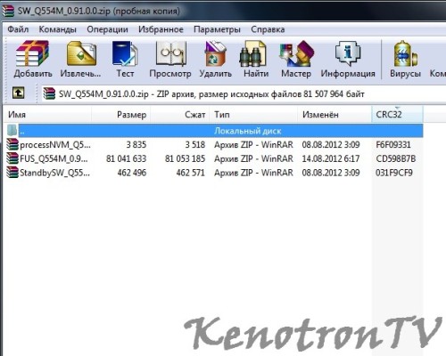Viewport: 446px width, 356px height.
Task: Sort by the CRC32 column header
Action: coord(397,115)
